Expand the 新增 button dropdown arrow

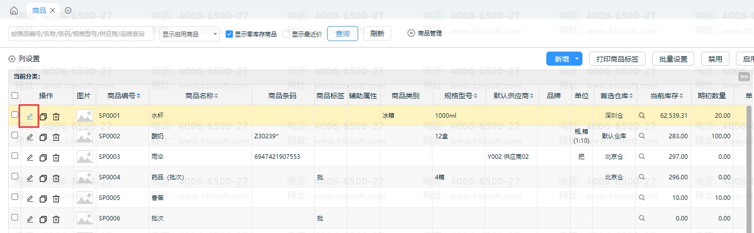(x=577, y=59)
